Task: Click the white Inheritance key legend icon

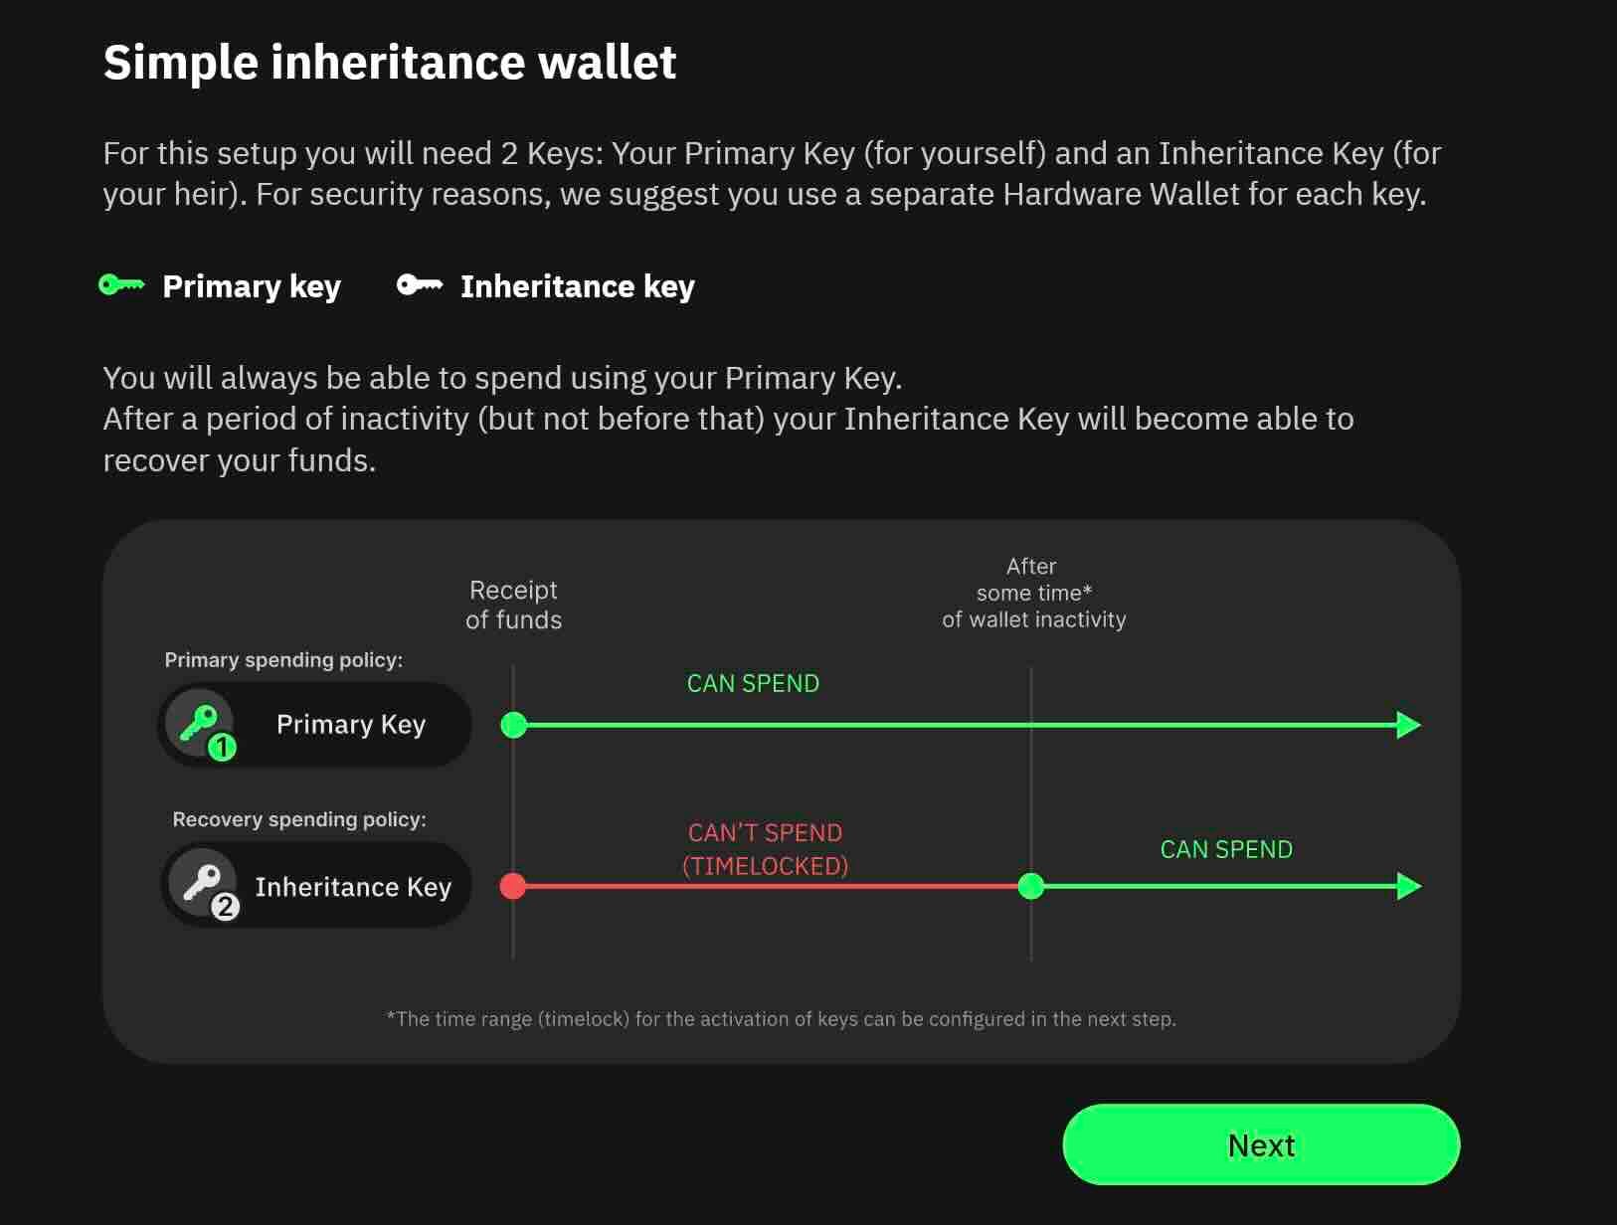Action: pos(419,285)
